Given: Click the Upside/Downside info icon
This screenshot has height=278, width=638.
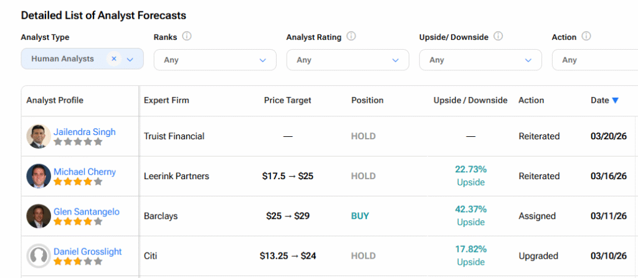Looking at the screenshot, I should pos(498,37).
